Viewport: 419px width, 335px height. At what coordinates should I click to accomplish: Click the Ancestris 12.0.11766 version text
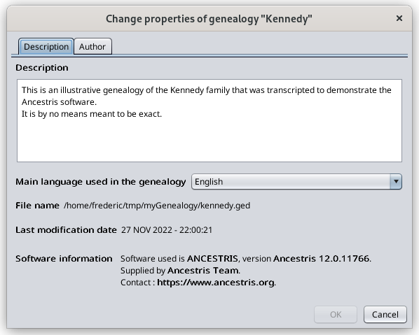(321, 259)
